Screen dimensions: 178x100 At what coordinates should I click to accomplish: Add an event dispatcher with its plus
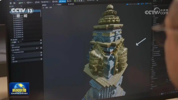click(41, 59)
